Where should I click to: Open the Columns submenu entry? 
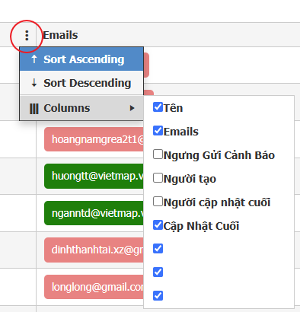(x=81, y=108)
